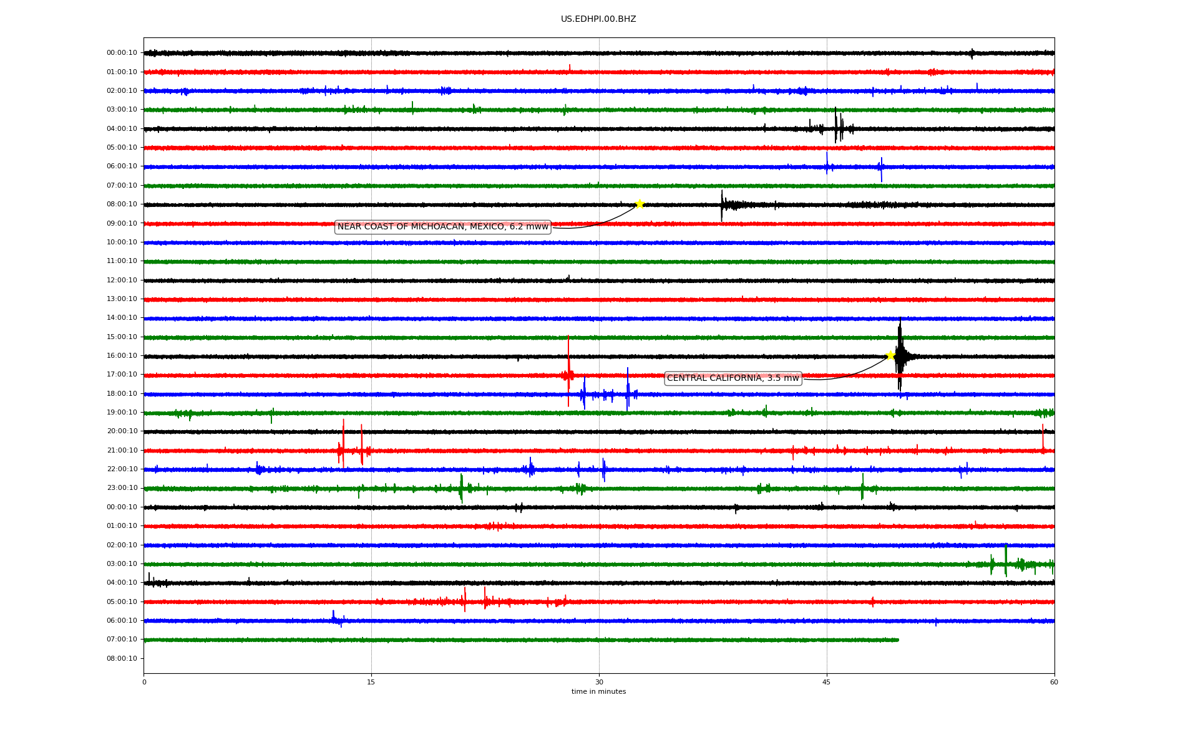This screenshot has width=1198, height=748.
Task: Click the first 08:00:10 time label
Action: coord(122,204)
